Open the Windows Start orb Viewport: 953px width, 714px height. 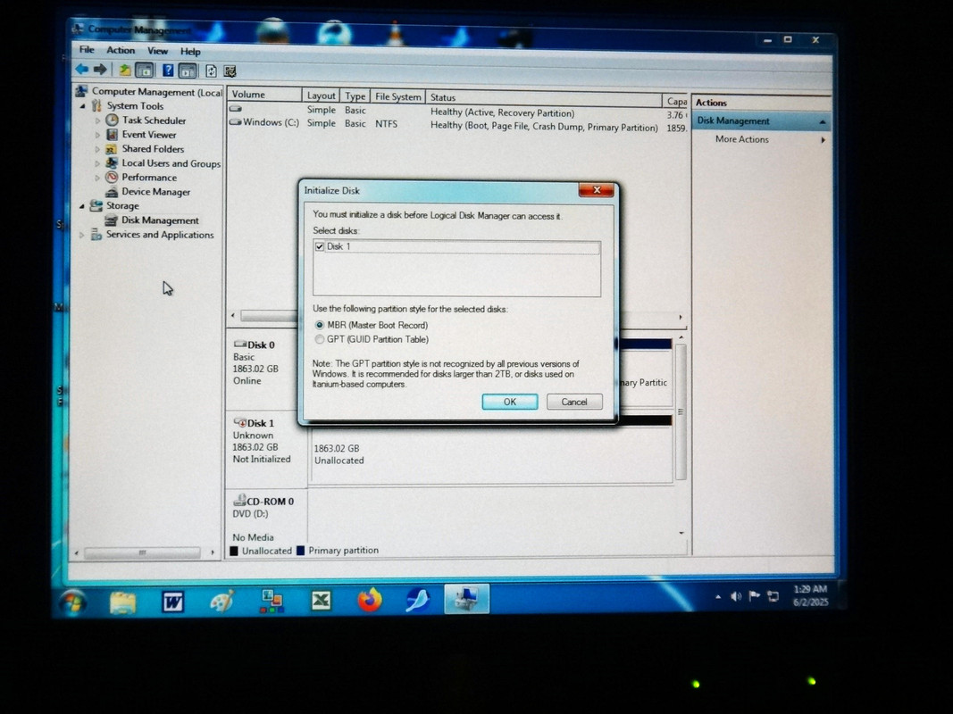(73, 602)
